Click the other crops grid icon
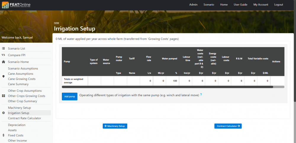 4,96
